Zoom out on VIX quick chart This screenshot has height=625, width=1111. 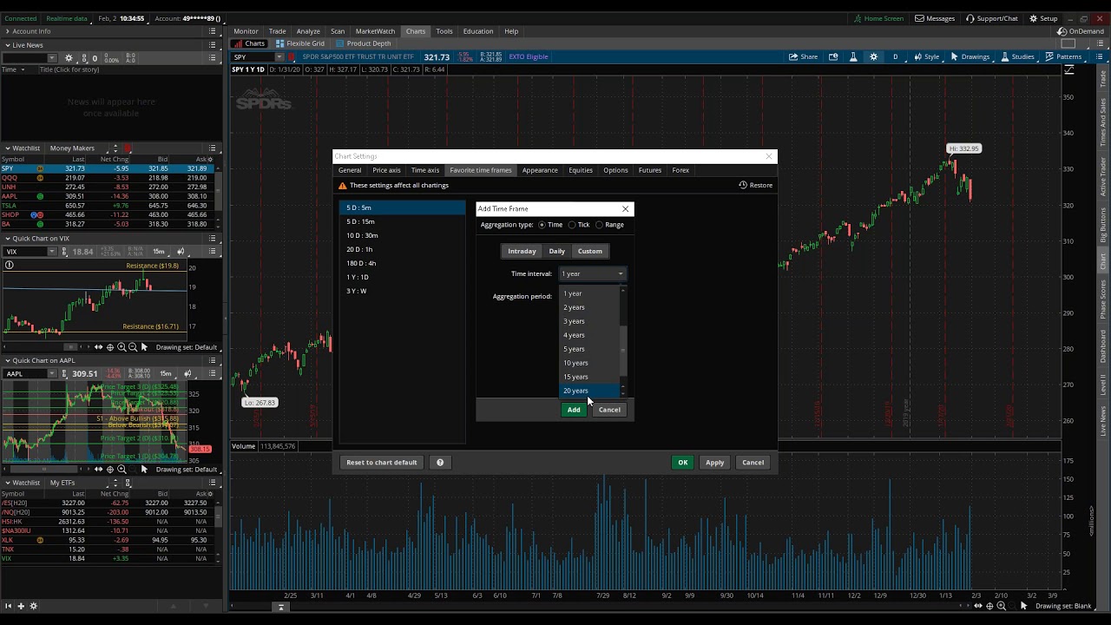tap(132, 347)
